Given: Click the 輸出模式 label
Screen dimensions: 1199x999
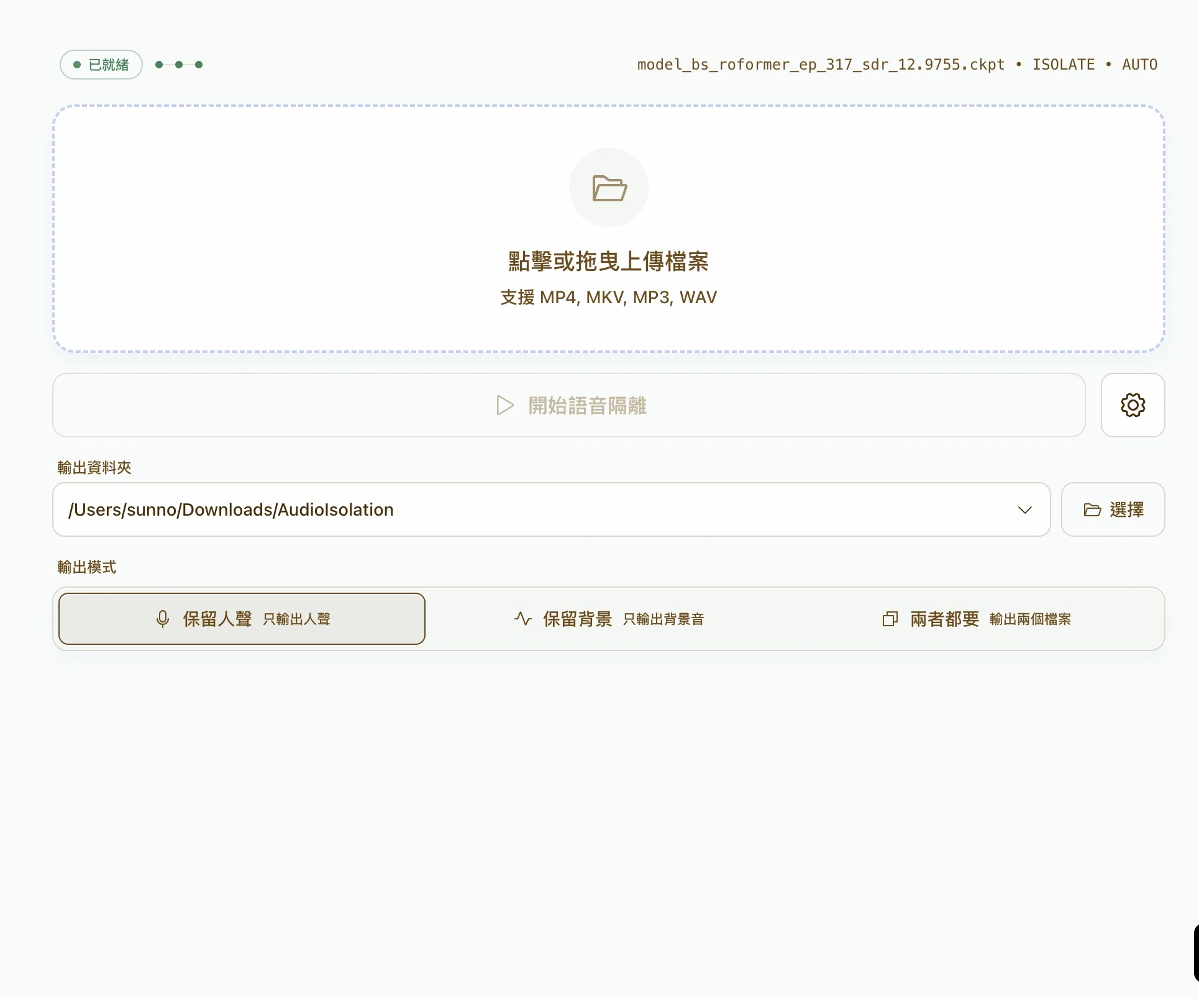Looking at the screenshot, I should pyautogui.click(x=87, y=567).
